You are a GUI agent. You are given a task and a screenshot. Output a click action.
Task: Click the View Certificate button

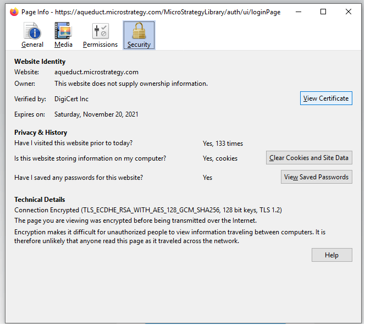tap(326, 98)
